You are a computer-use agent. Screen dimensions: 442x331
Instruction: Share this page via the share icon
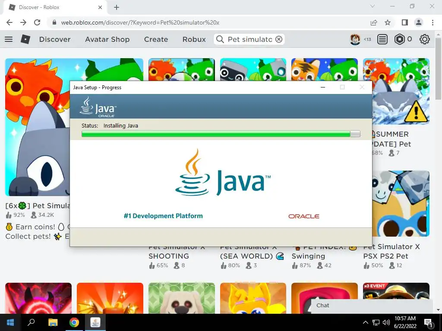coord(374,22)
